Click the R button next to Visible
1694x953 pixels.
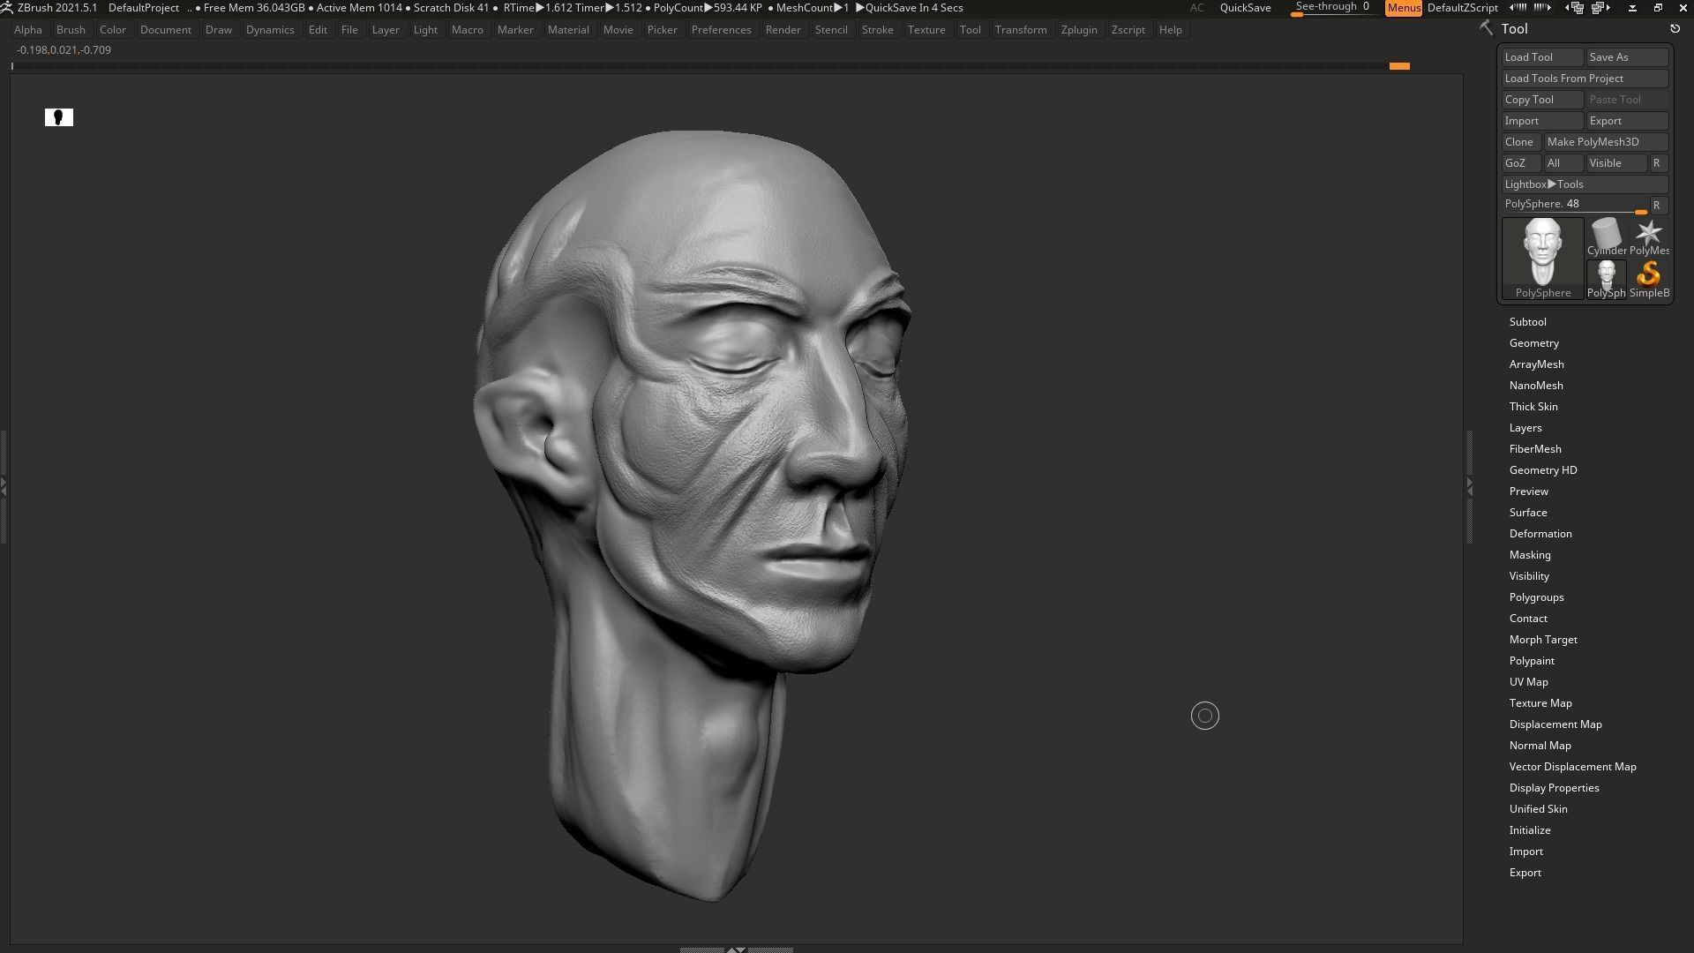pos(1658,163)
